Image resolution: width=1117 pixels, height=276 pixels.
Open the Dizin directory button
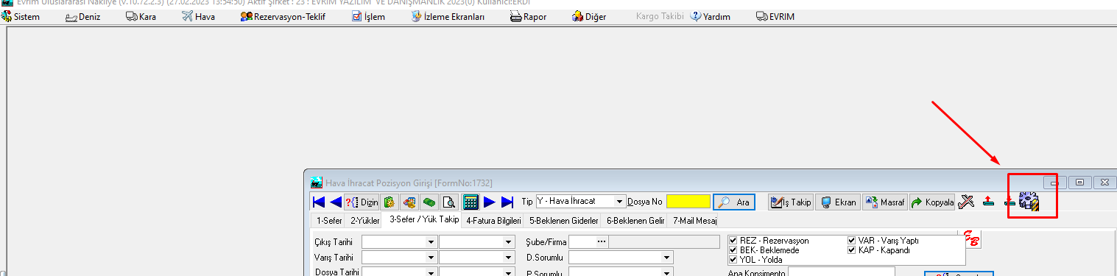[x=362, y=202]
